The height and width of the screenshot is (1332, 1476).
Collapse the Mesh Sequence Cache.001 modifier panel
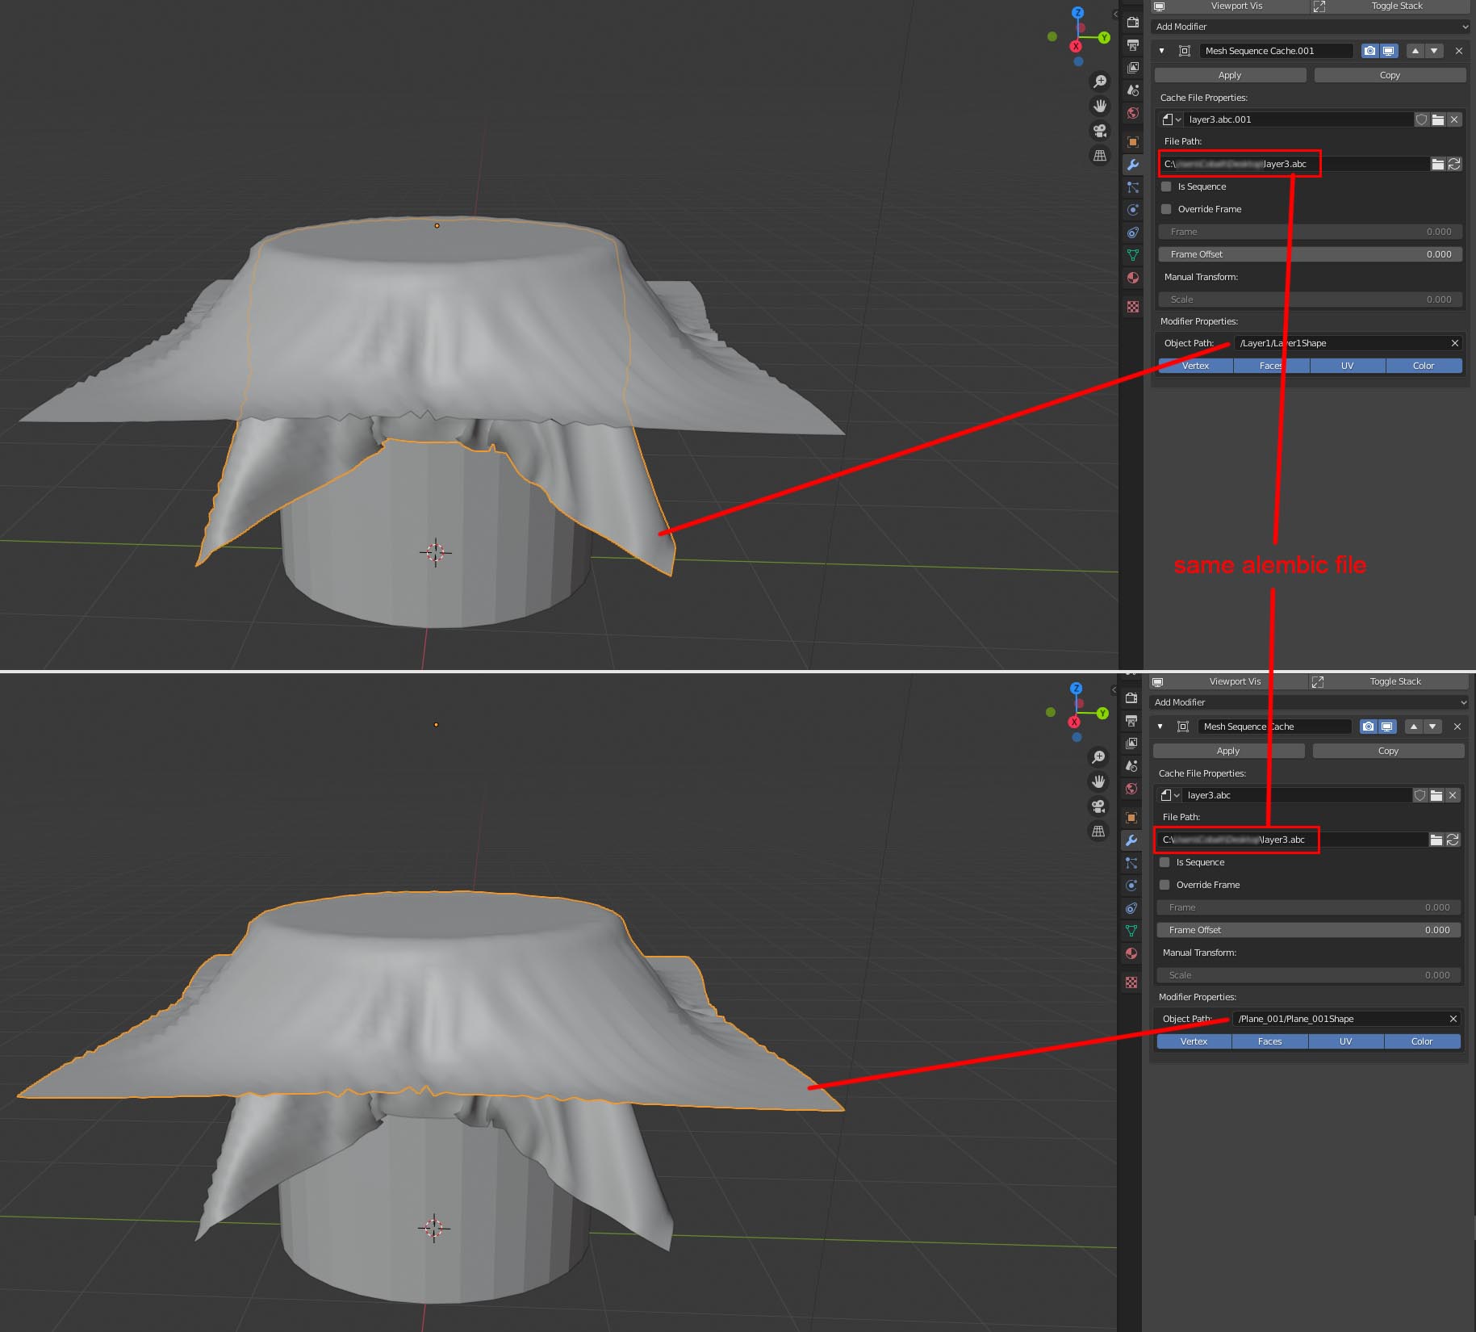coord(1160,51)
